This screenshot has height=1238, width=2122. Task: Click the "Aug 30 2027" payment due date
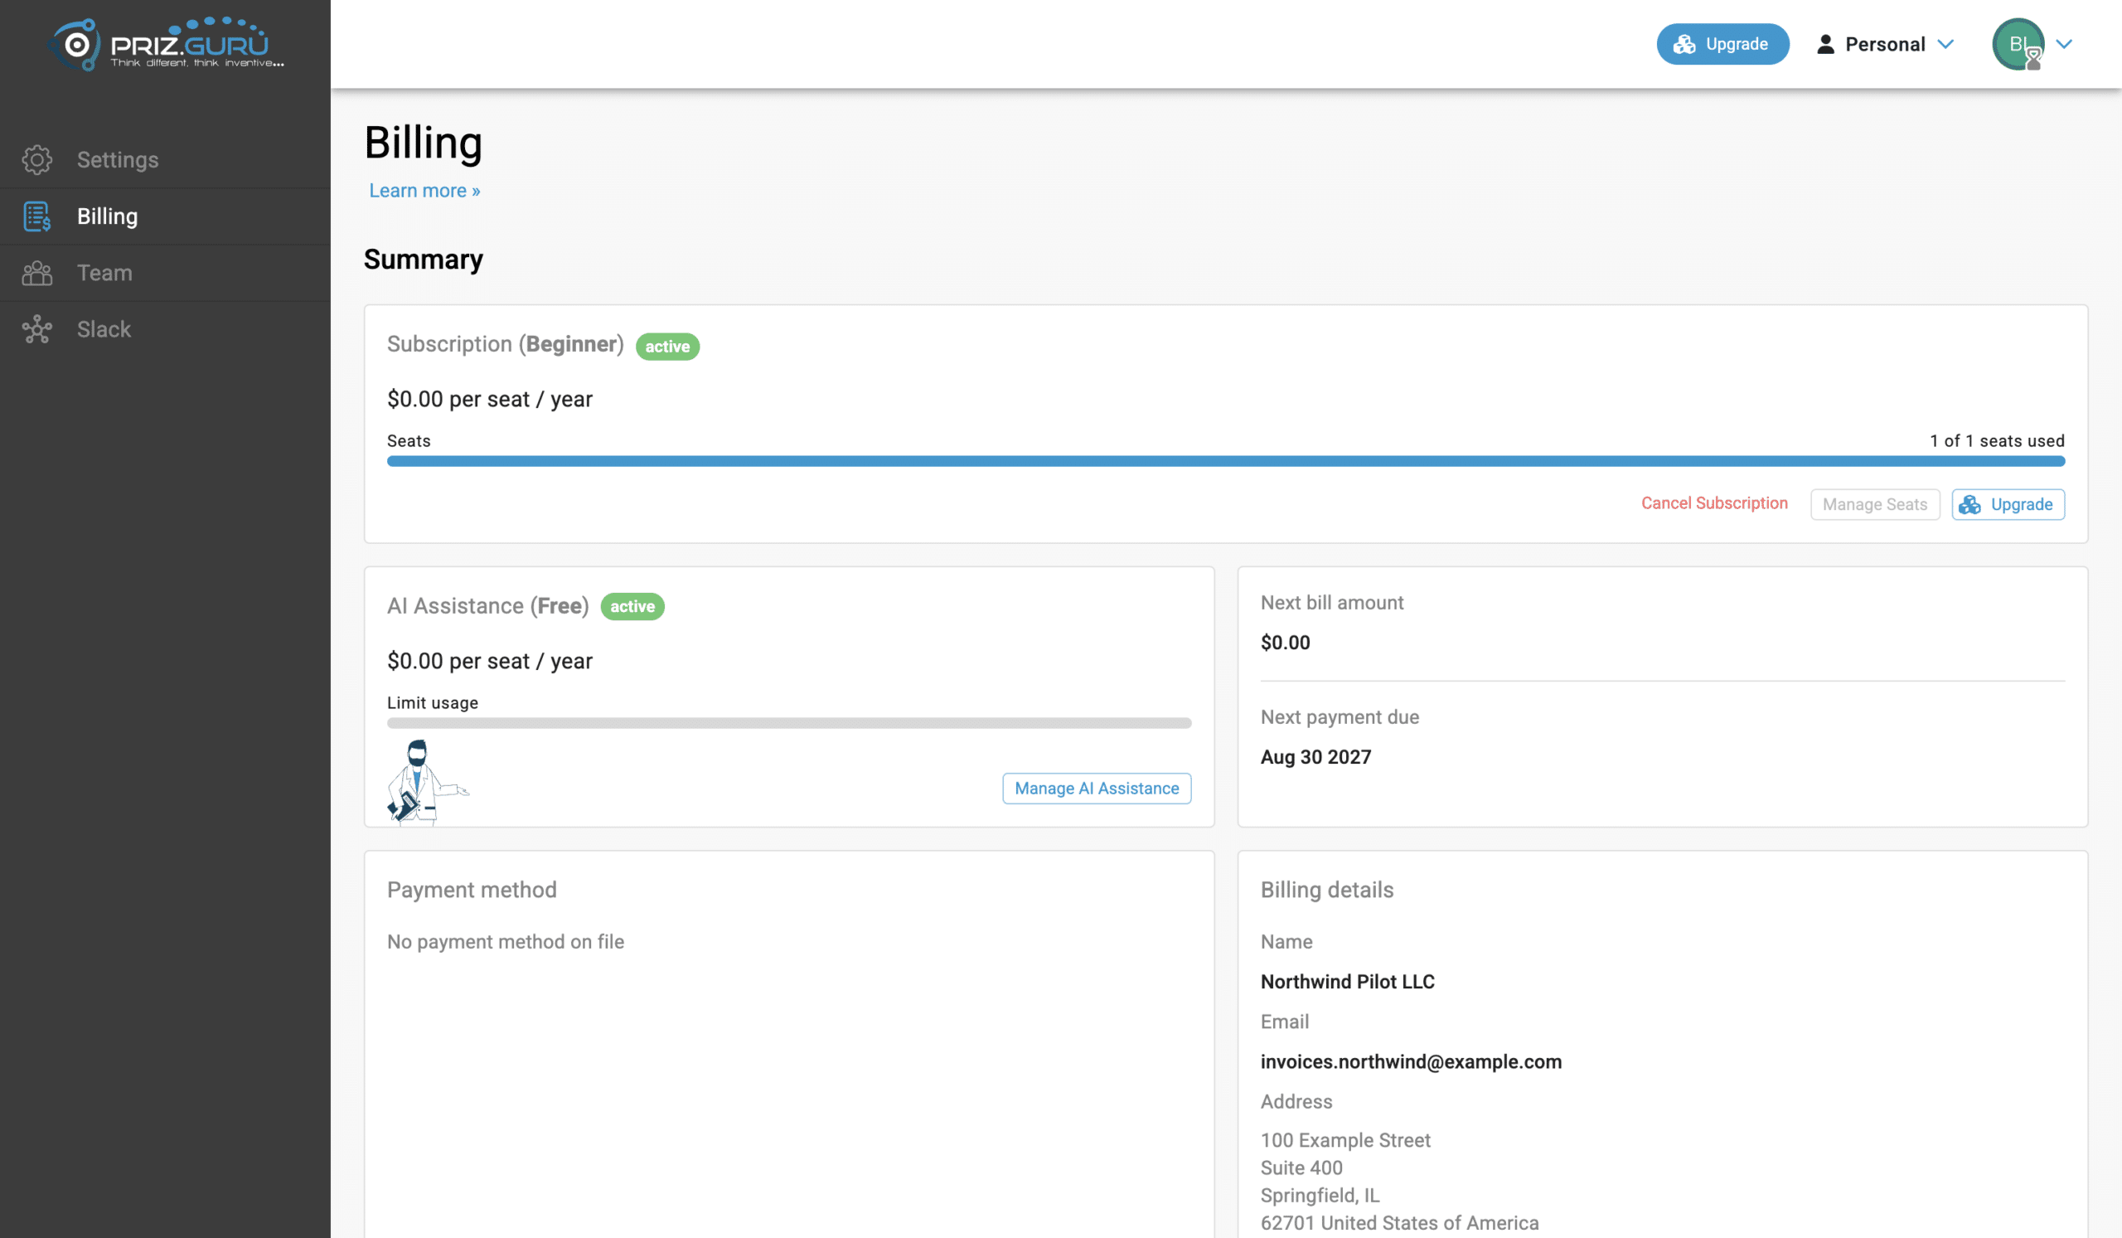[x=1315, y=756]
